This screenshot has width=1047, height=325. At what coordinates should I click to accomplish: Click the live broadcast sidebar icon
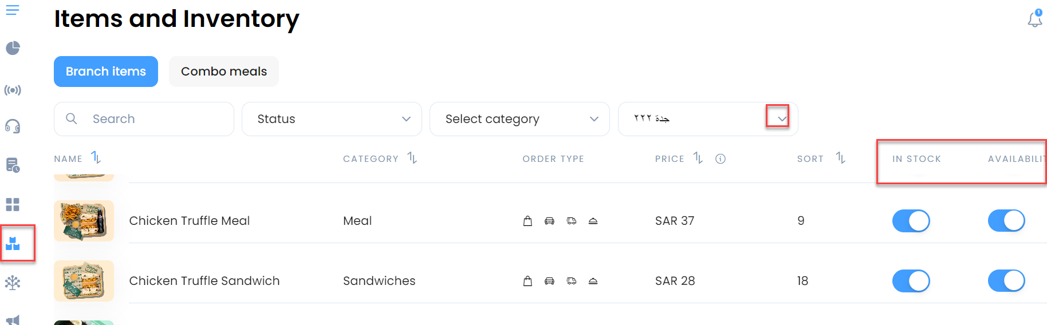click(x=13, y=90)
